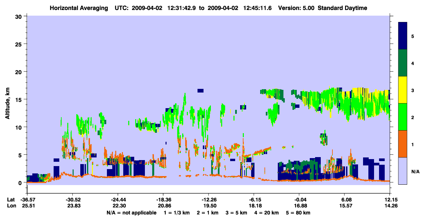Screen dimensions: 433x222
Task: Click the '3 = 5 km' legend entry
Action: [x=236, y=213]
